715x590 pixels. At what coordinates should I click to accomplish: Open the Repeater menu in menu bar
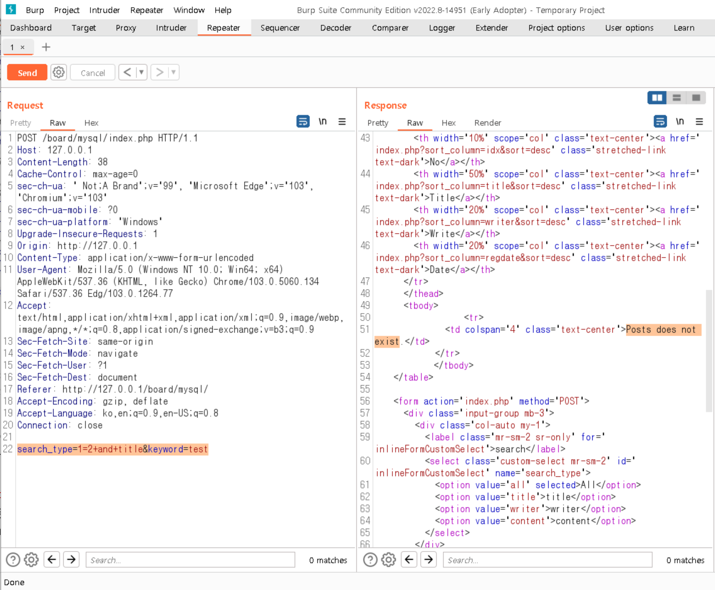coord(147,10)
